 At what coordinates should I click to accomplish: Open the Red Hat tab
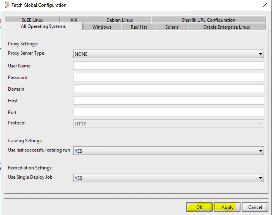pyautogui.click(x=139, y=27)
